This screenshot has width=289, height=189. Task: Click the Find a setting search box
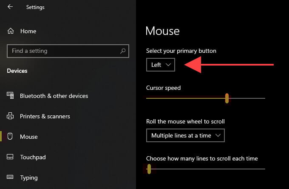point(64,51)
